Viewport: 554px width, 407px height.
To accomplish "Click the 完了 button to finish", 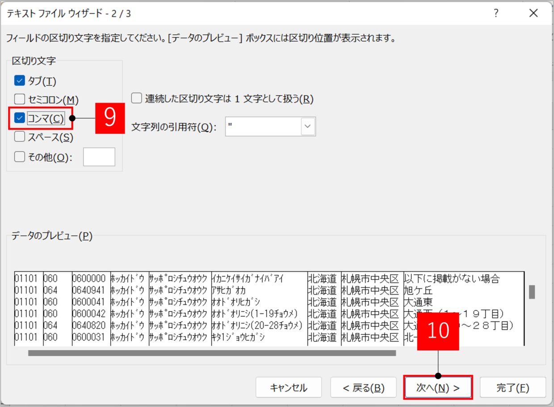I will (x=512, y=387).
